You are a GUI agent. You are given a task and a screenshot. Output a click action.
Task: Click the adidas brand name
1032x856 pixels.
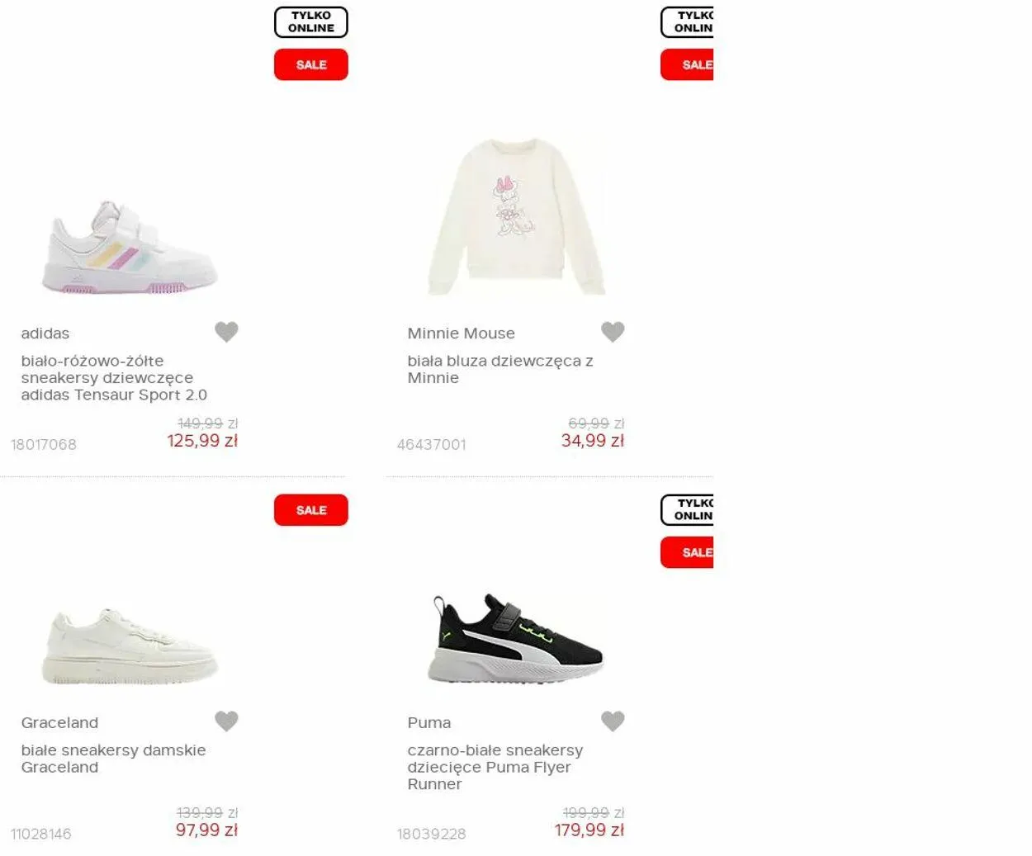[45, 333]
